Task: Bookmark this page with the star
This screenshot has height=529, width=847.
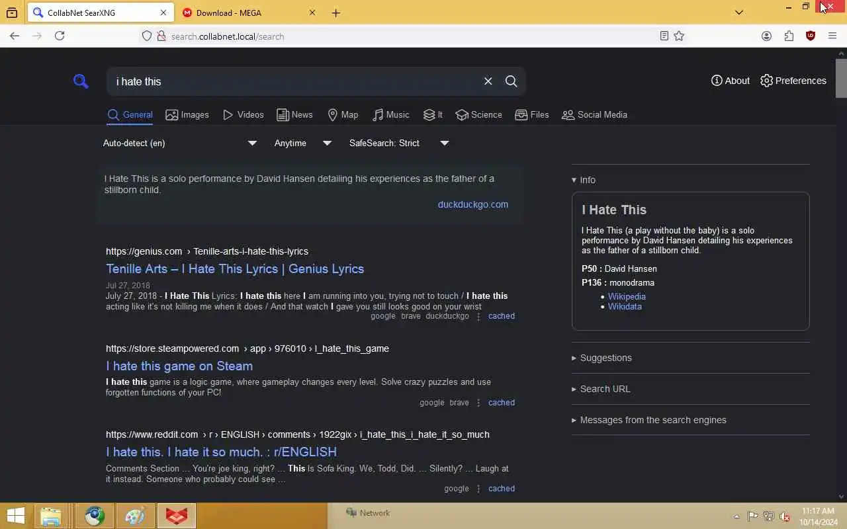Action: point(679,36)
